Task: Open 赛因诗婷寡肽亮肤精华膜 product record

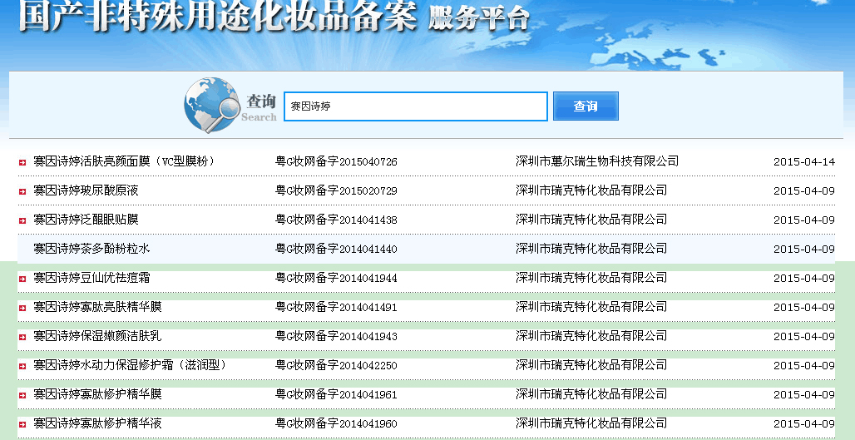Action: (97, 307)
